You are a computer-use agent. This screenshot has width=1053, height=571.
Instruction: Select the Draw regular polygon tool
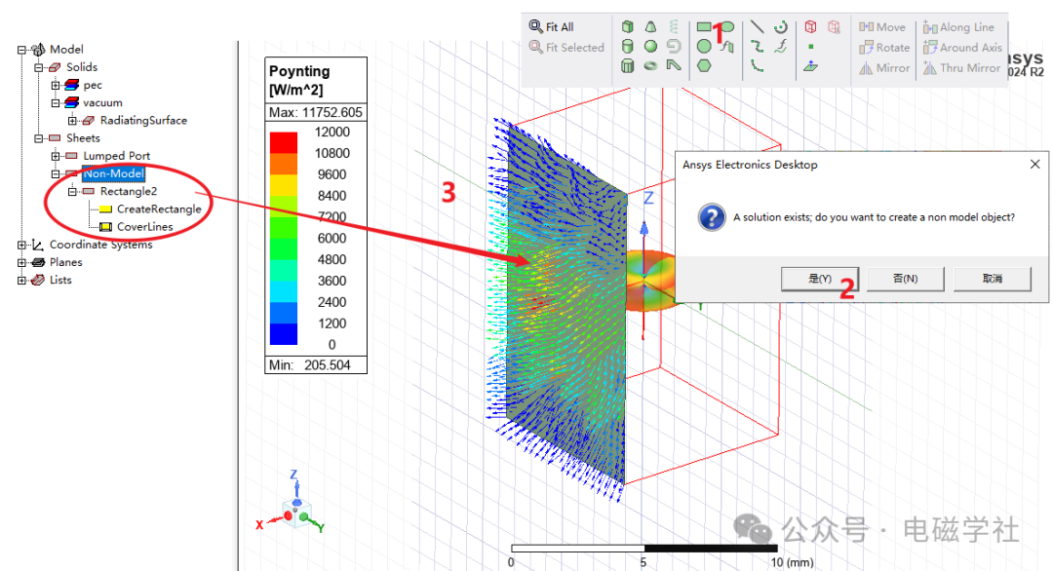[704, 65]
